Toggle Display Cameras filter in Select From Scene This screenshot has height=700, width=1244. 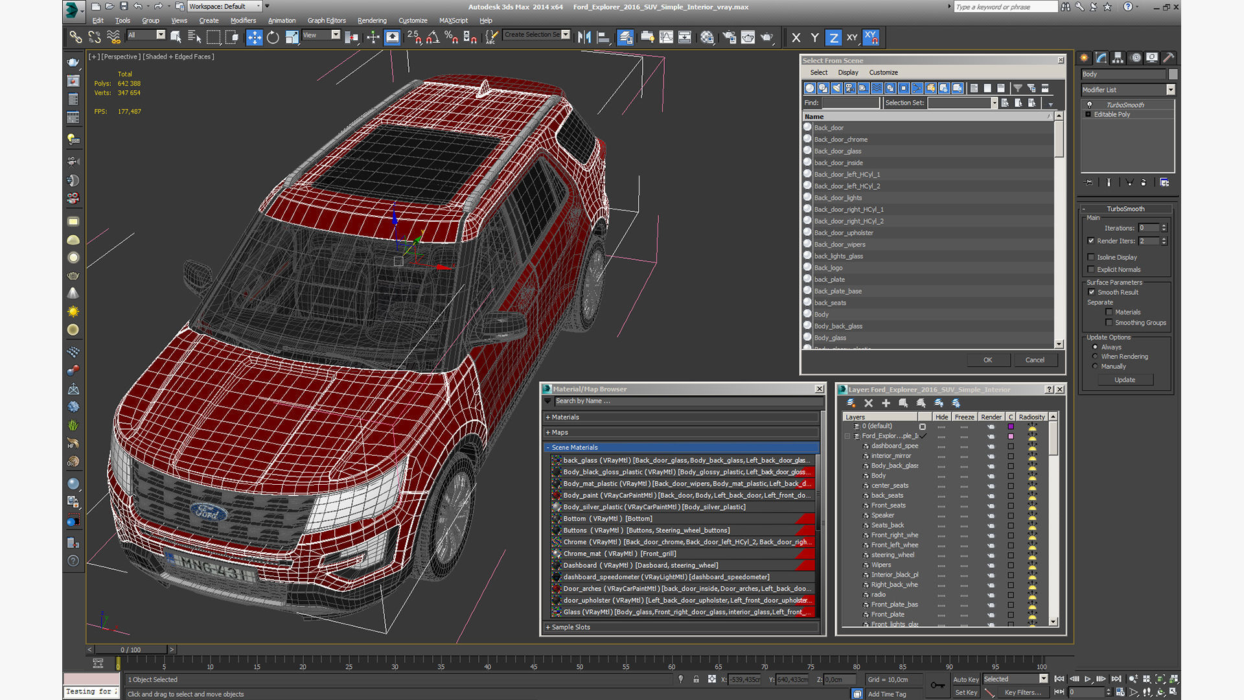(x=850, y=88)
